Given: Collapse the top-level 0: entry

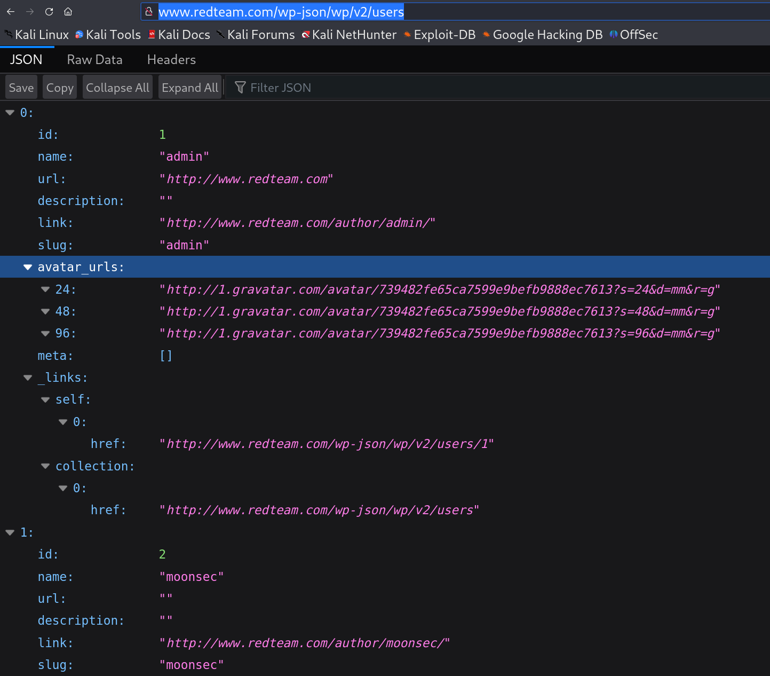Looking at the screenshot, I should (10, 113).
